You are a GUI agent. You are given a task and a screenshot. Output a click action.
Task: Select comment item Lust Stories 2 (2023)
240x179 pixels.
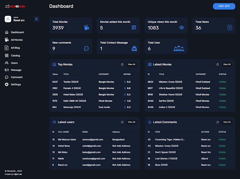pyautogui.click(x=166, y=159)
